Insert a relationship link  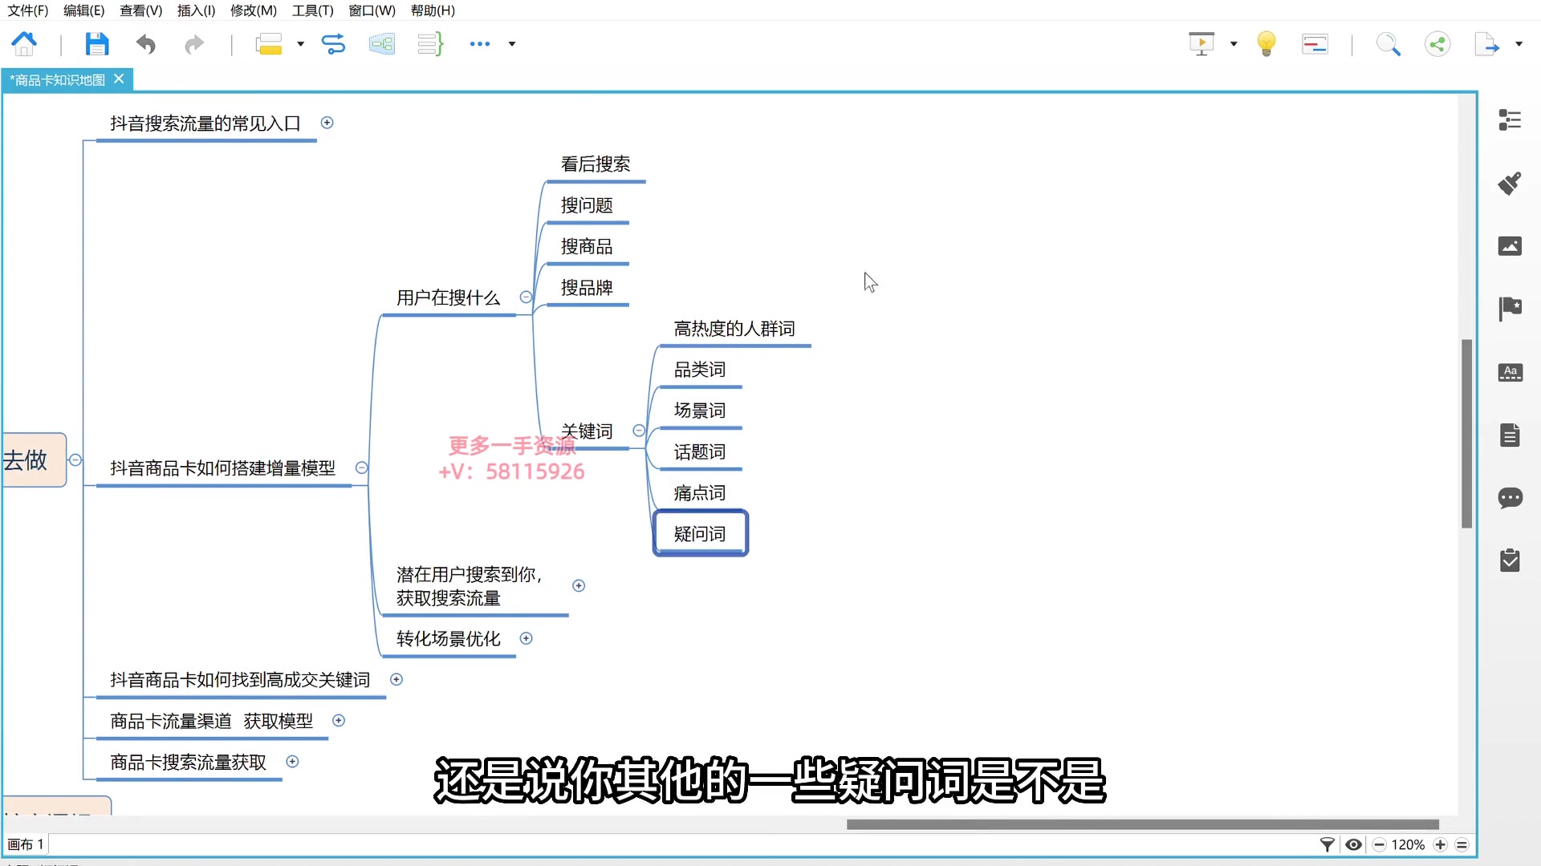pos(333,43)
